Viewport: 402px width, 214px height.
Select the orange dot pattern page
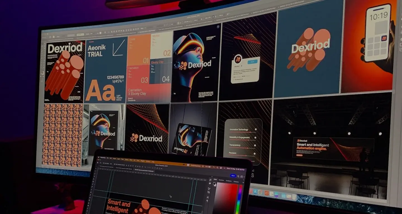pos(62,135)
